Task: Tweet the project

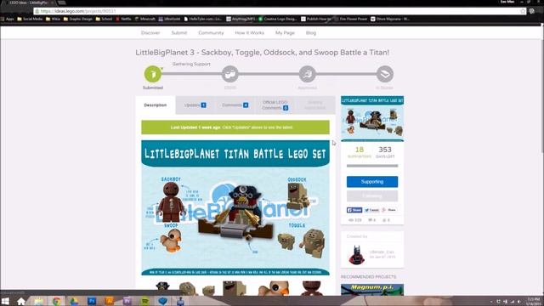Action: coord(371,210)
